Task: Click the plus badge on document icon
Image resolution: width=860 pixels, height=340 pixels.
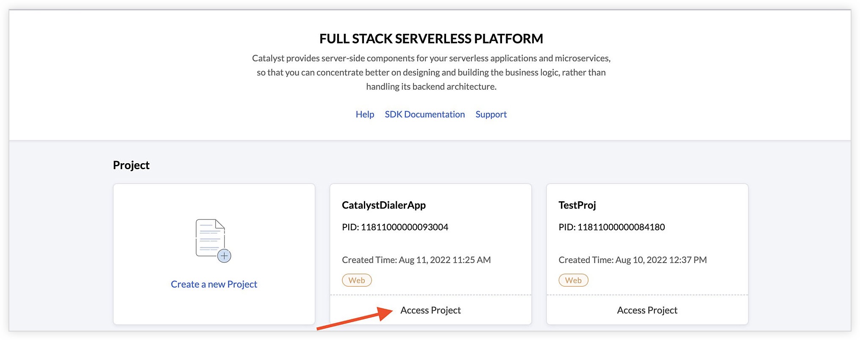Action: point(224,256)
